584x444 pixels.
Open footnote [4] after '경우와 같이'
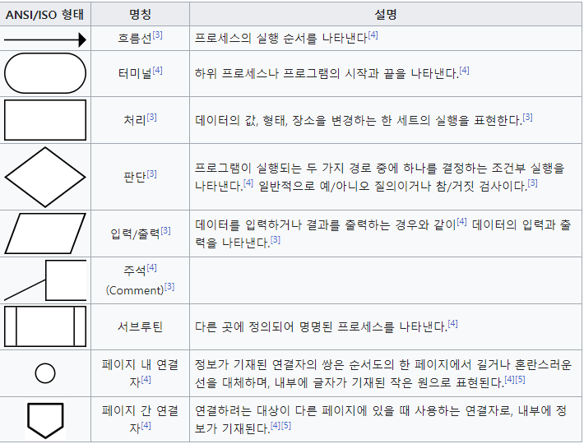pos(461,221)
